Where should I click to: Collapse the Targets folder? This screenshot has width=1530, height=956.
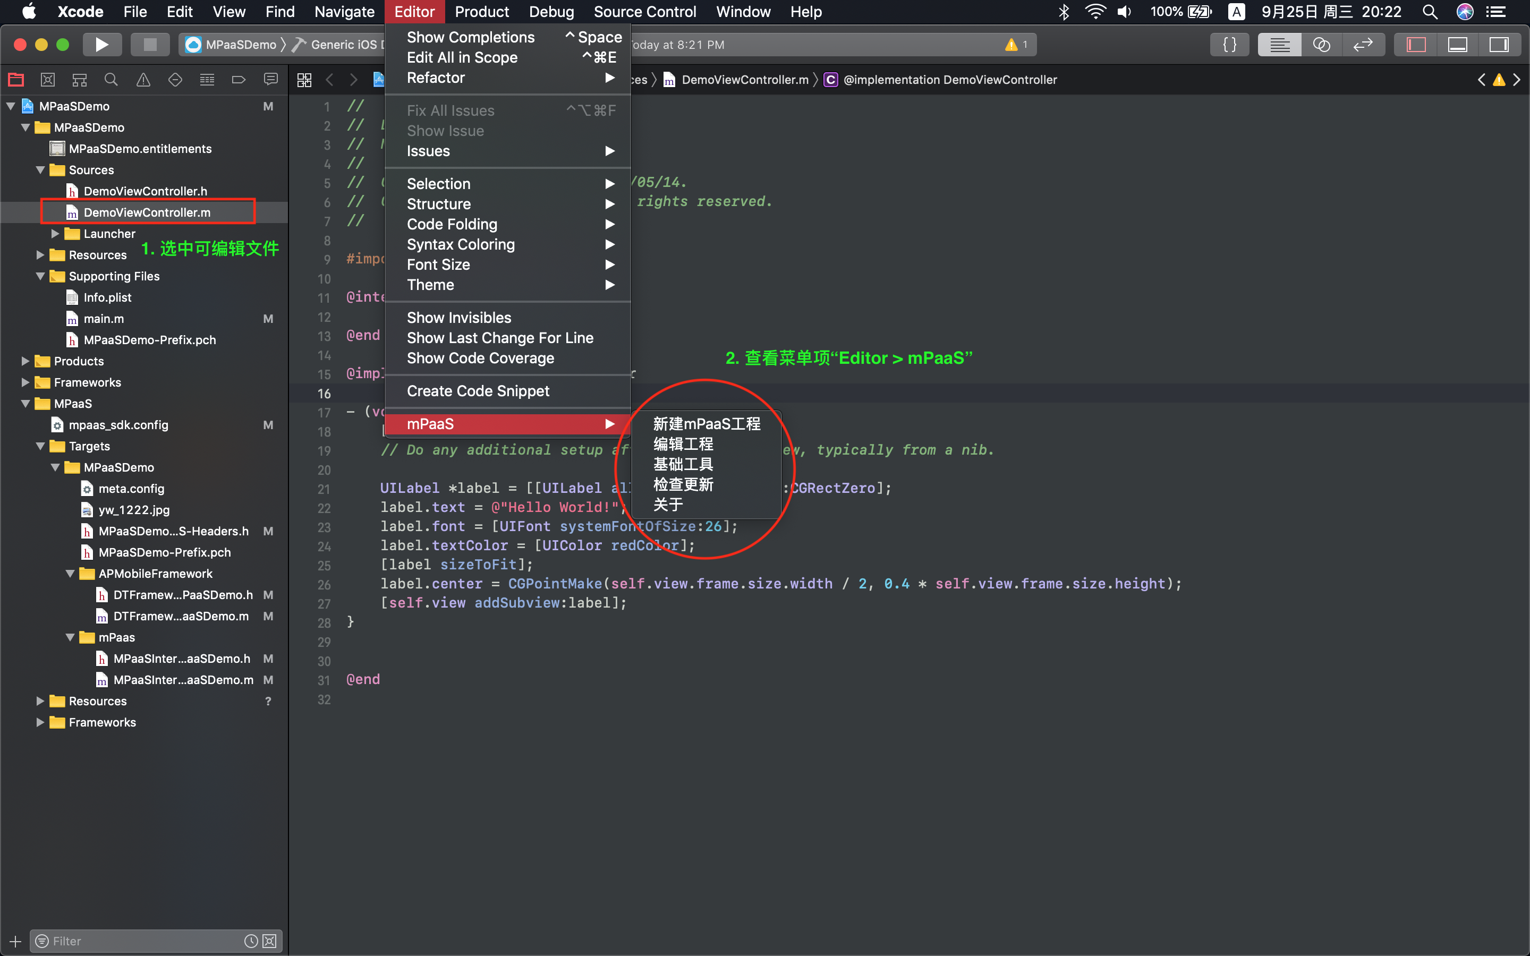(x=40, y=446)
